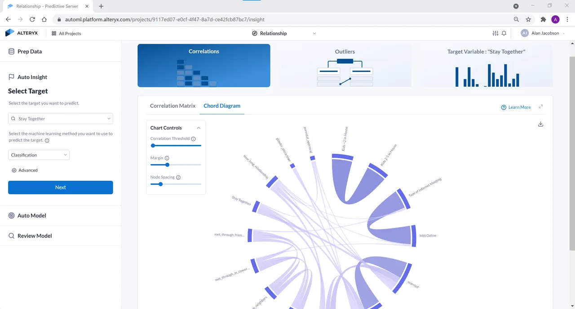Screen dimensions: 575x309
Task: Collapse the Chart Controls panel
Action: point(199,128)
